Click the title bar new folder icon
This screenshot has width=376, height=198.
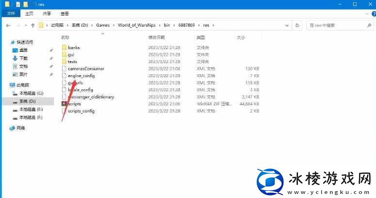pos(26,4)
